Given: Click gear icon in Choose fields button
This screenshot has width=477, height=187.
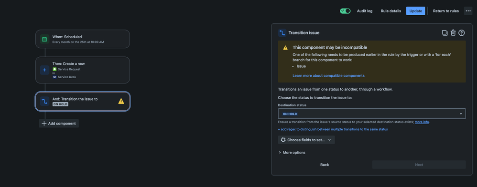Looking at the screenshot, I should coord(283,140).
